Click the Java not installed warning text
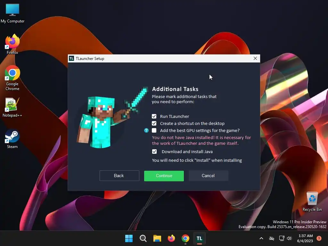 click(x=201, y=140)
